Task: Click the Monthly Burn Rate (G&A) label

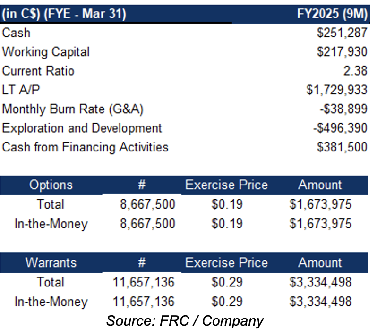Action: (x=73, y=109)
